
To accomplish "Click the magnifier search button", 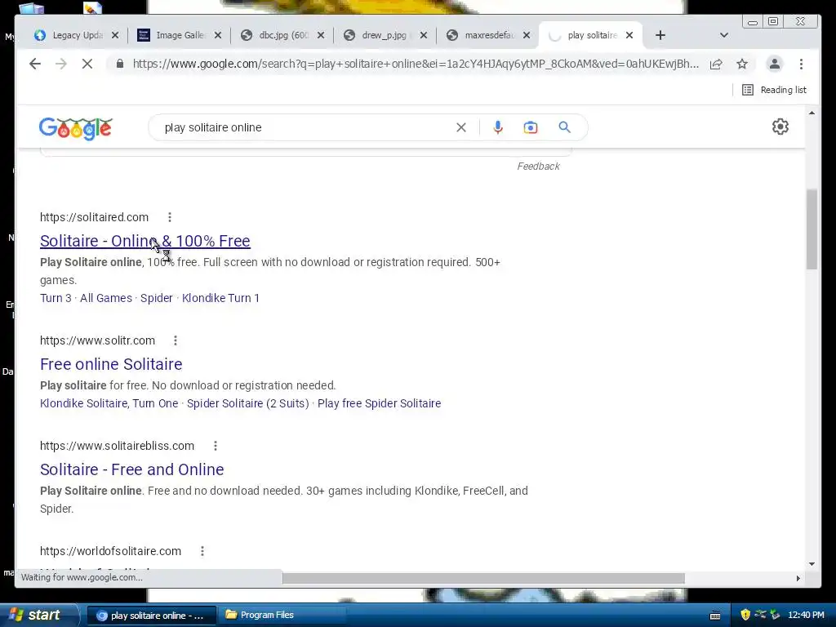I will coord(565,127).
